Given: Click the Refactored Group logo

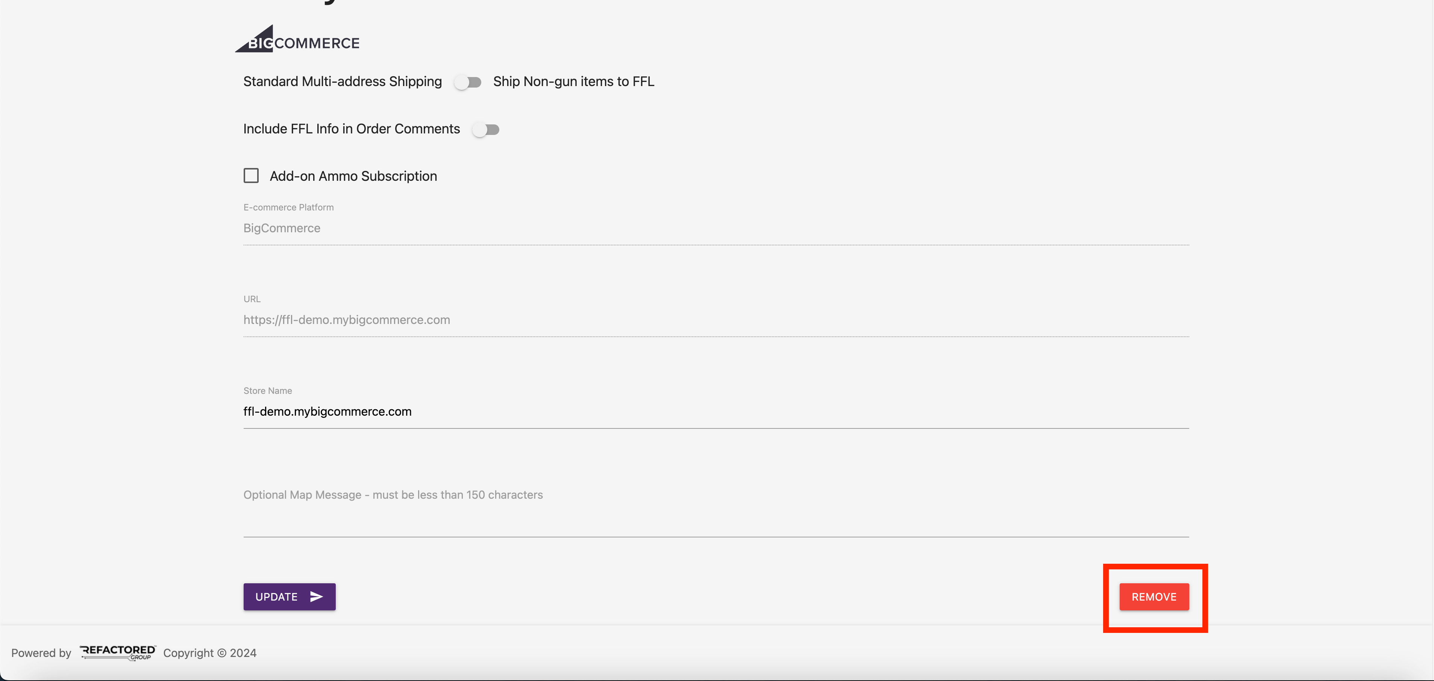Looking at the screenshot, I should tap(117, 652).
